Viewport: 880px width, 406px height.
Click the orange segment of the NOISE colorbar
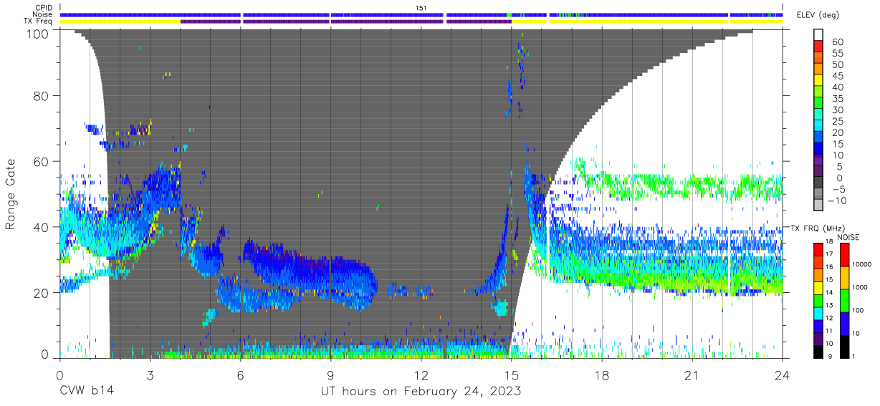point(845,278)
